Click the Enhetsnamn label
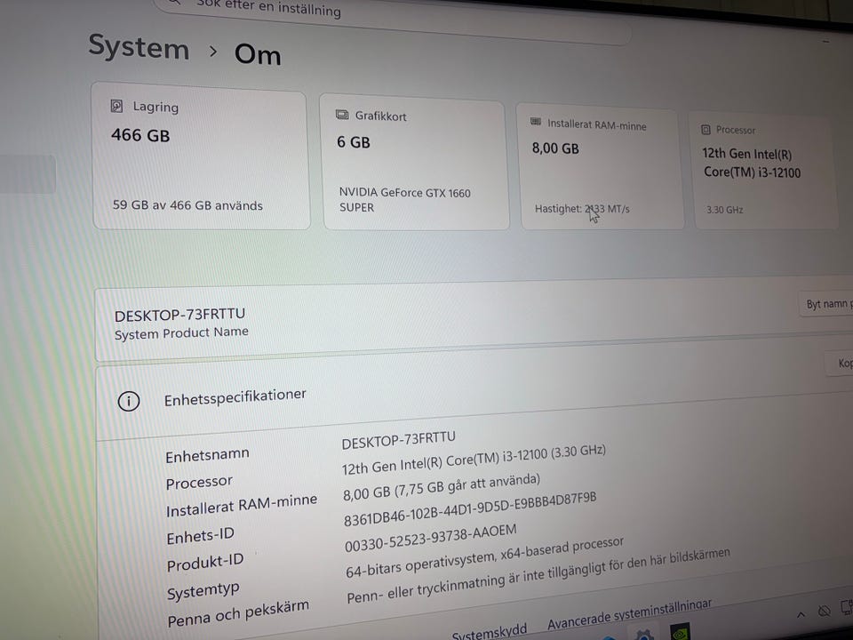 click(207, 455)
